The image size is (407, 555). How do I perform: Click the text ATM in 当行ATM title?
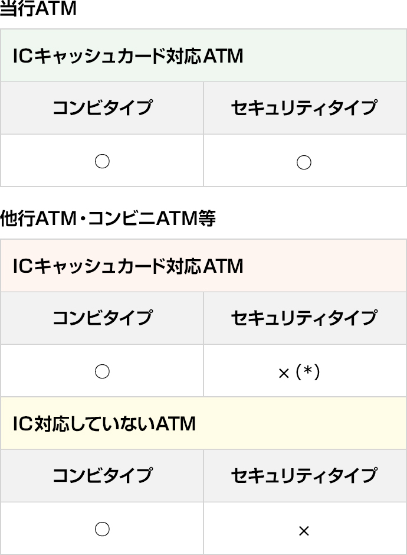[x=56, y=8]
